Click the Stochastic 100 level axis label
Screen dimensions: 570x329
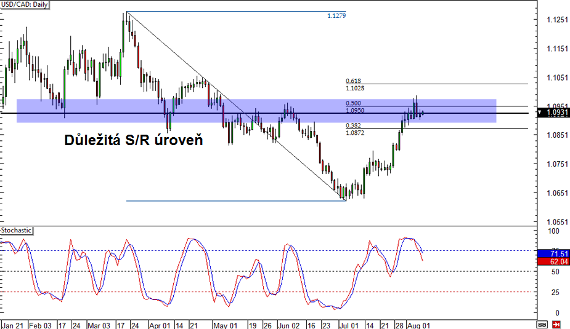pyautogui.click(x=553, y=231)
